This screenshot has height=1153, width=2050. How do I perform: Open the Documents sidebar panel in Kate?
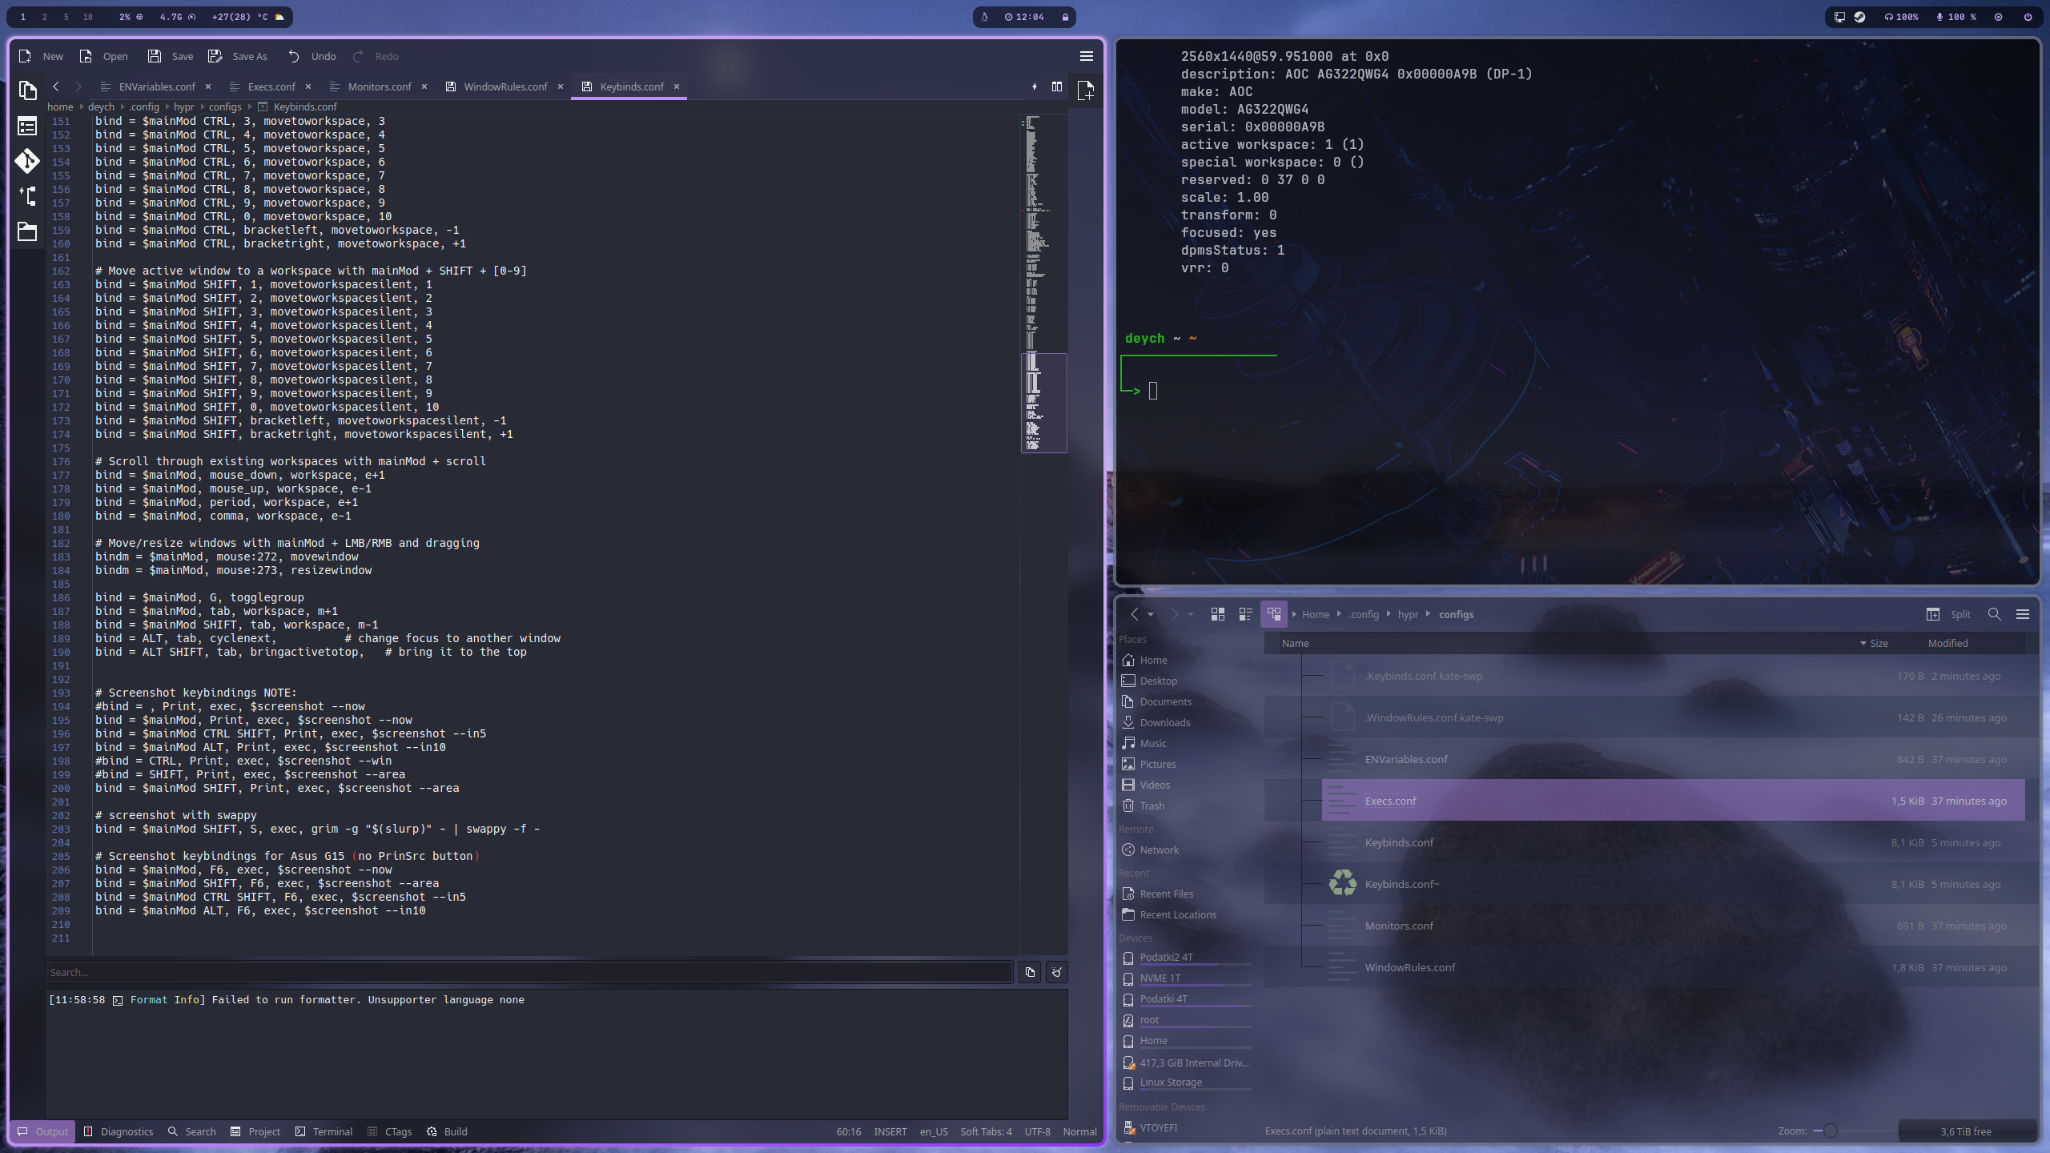pyautogui.click(x=27, y=90)
